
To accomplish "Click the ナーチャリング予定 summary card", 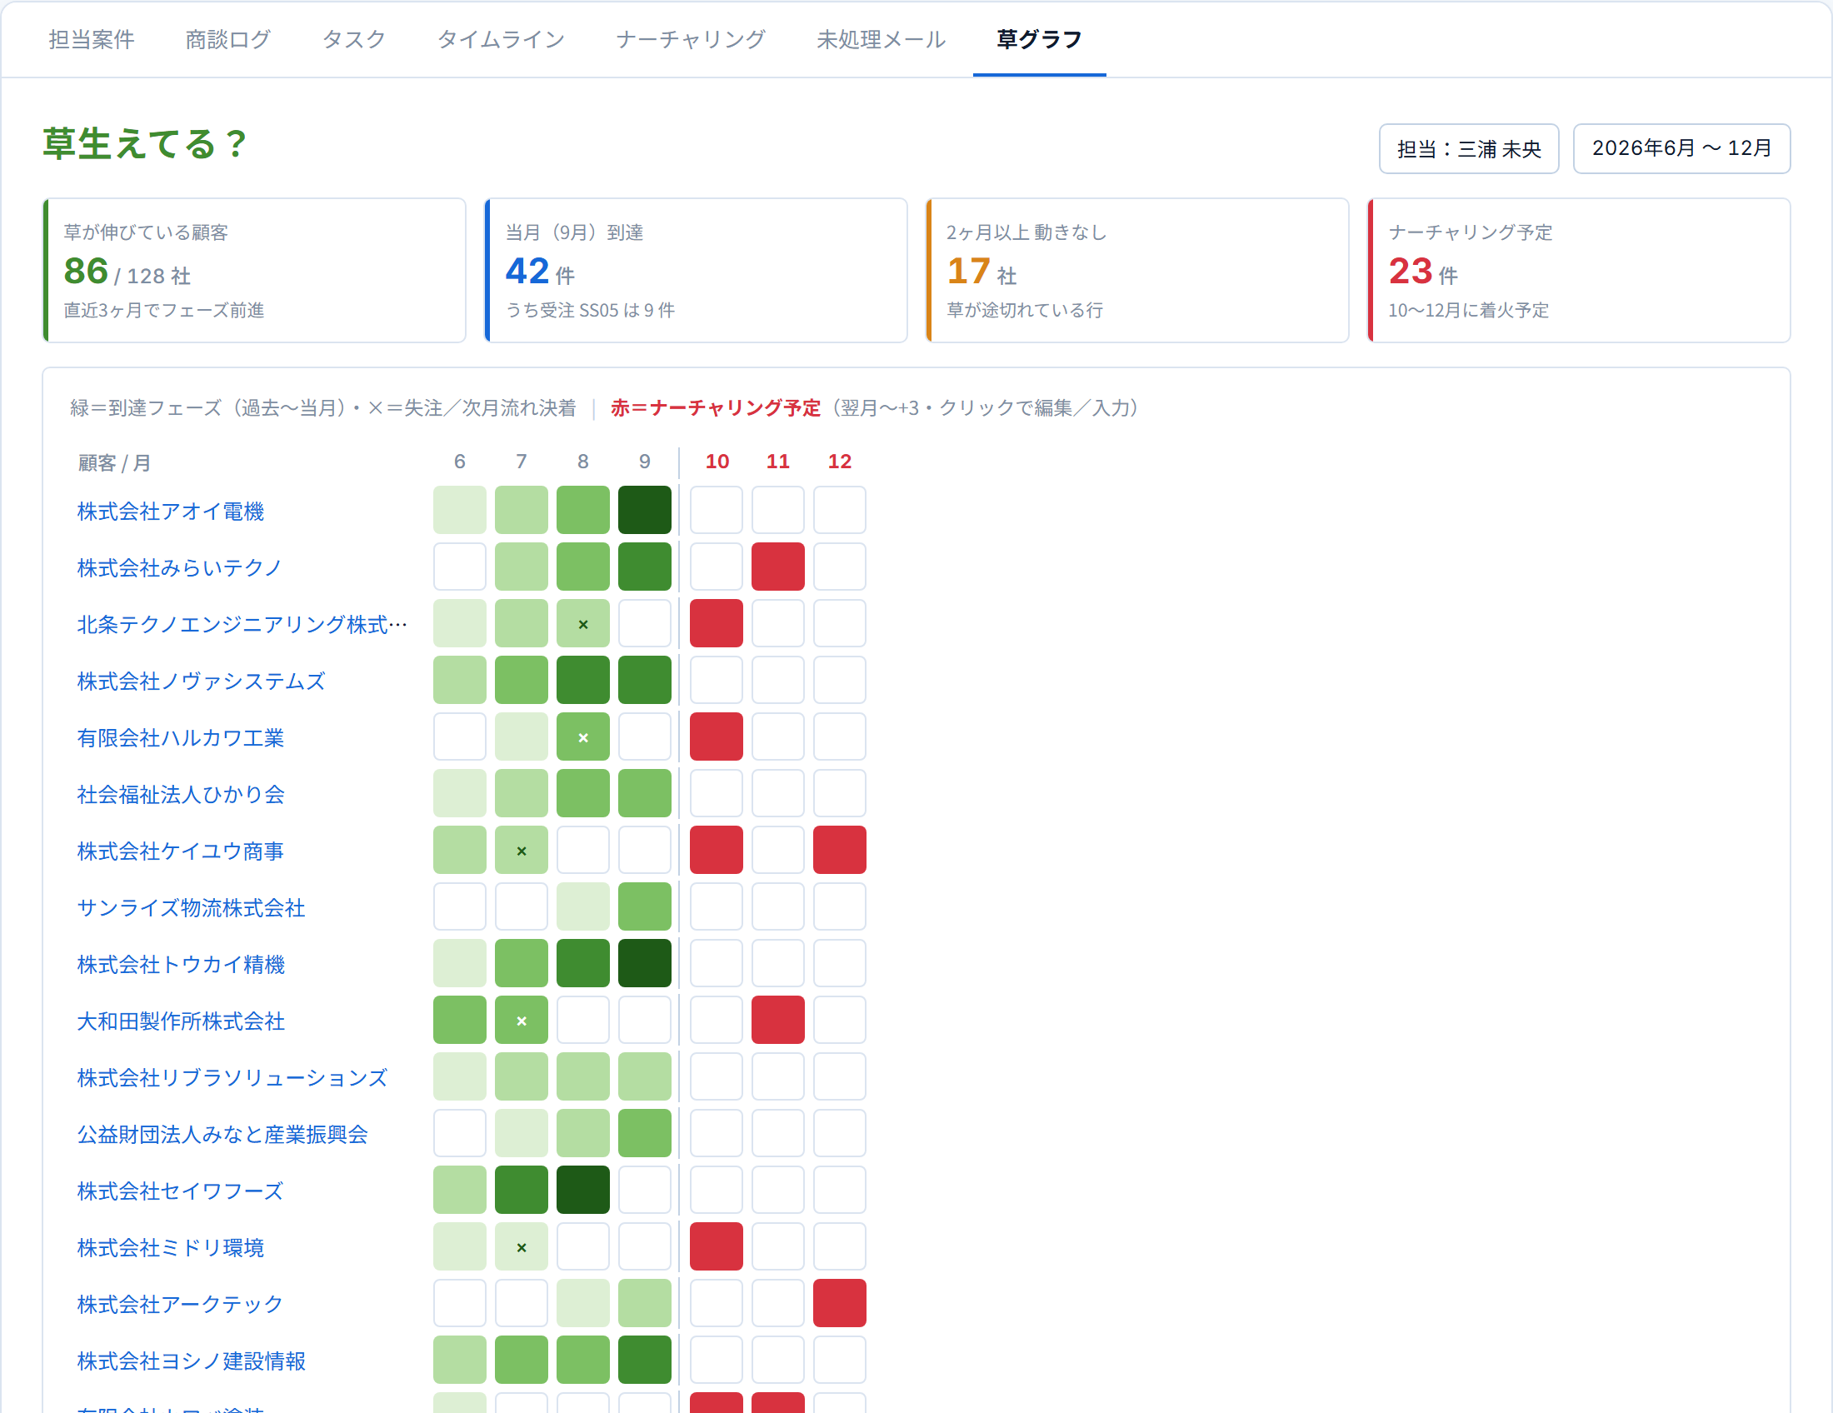I will [1579, 270].
